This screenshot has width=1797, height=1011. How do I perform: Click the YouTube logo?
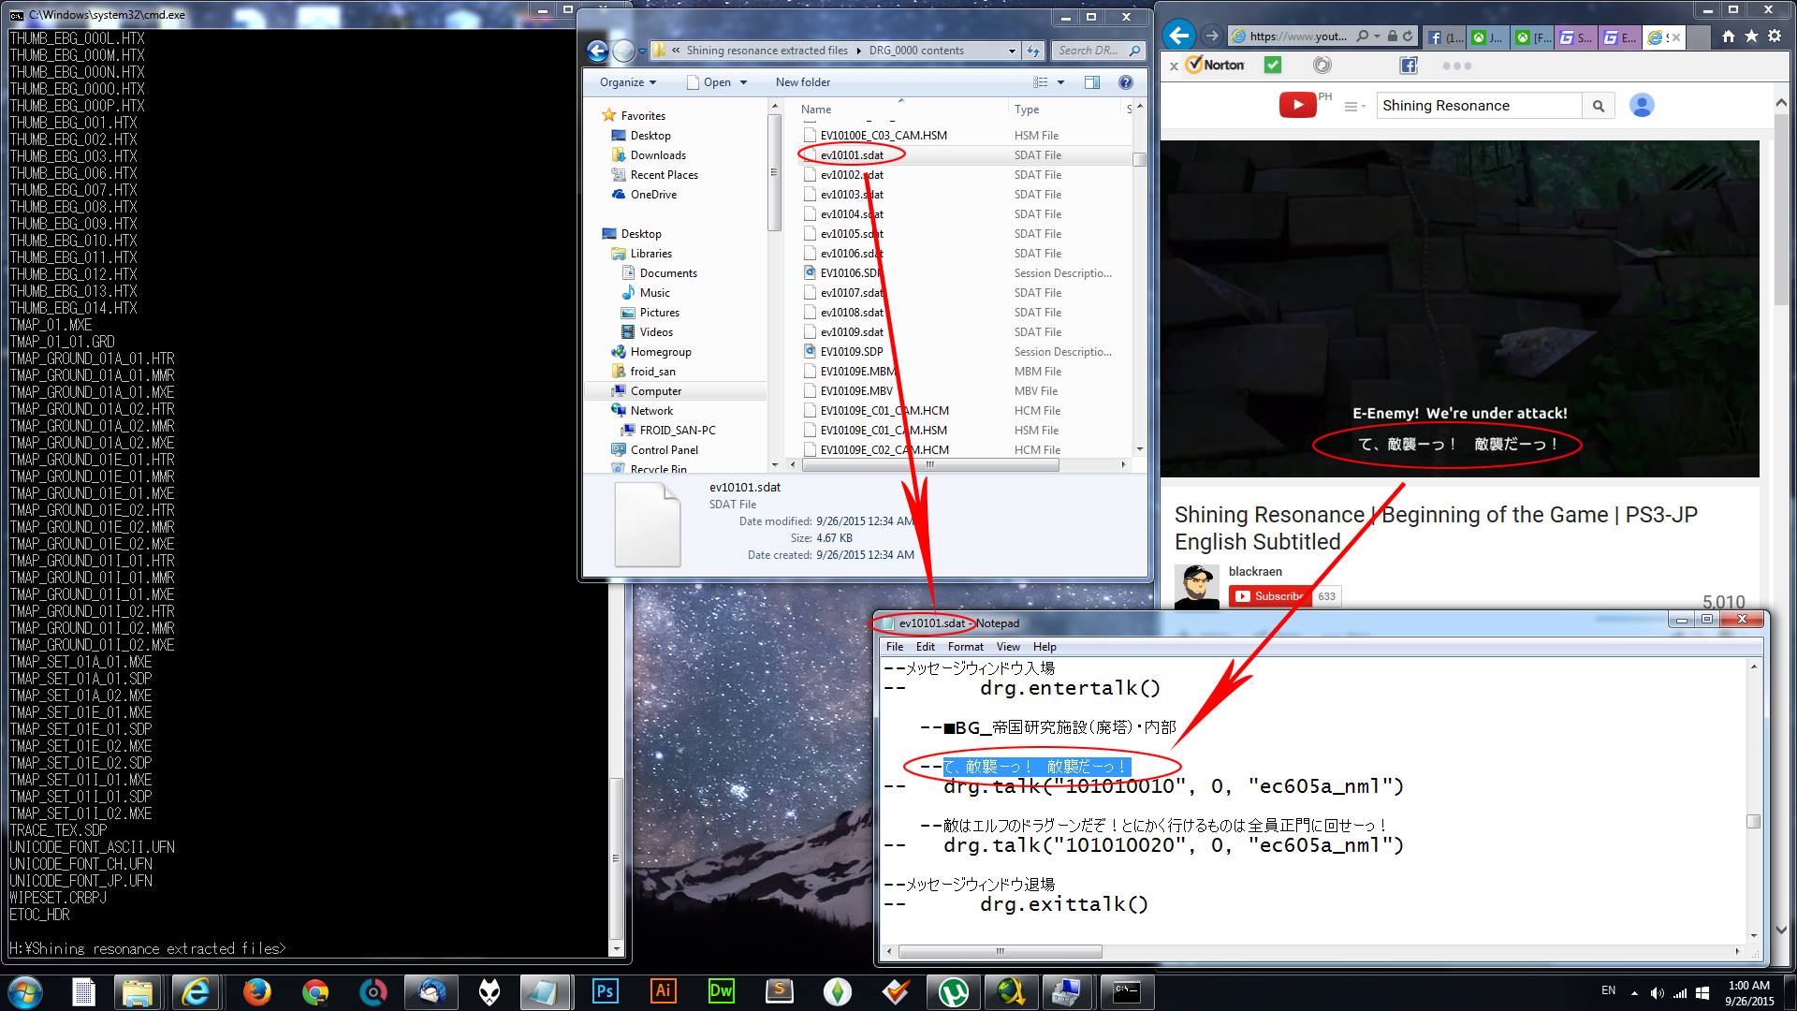1297,105
